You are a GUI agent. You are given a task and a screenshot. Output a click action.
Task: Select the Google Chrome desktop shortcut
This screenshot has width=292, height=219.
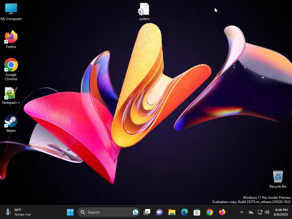11,69
